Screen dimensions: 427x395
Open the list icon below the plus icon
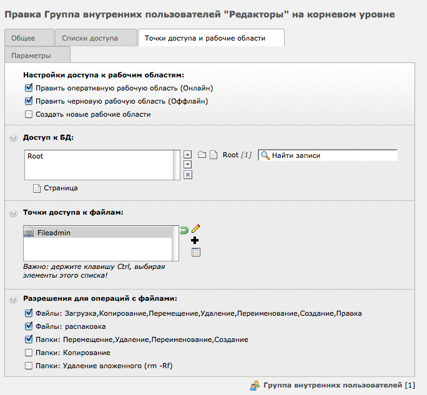[x=196, y=252]
